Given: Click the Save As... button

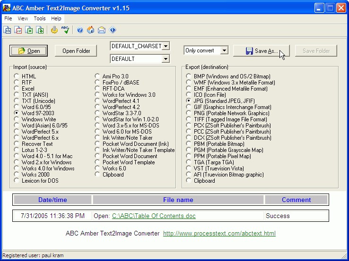Looking at the screenshot, I should [262, 51].
